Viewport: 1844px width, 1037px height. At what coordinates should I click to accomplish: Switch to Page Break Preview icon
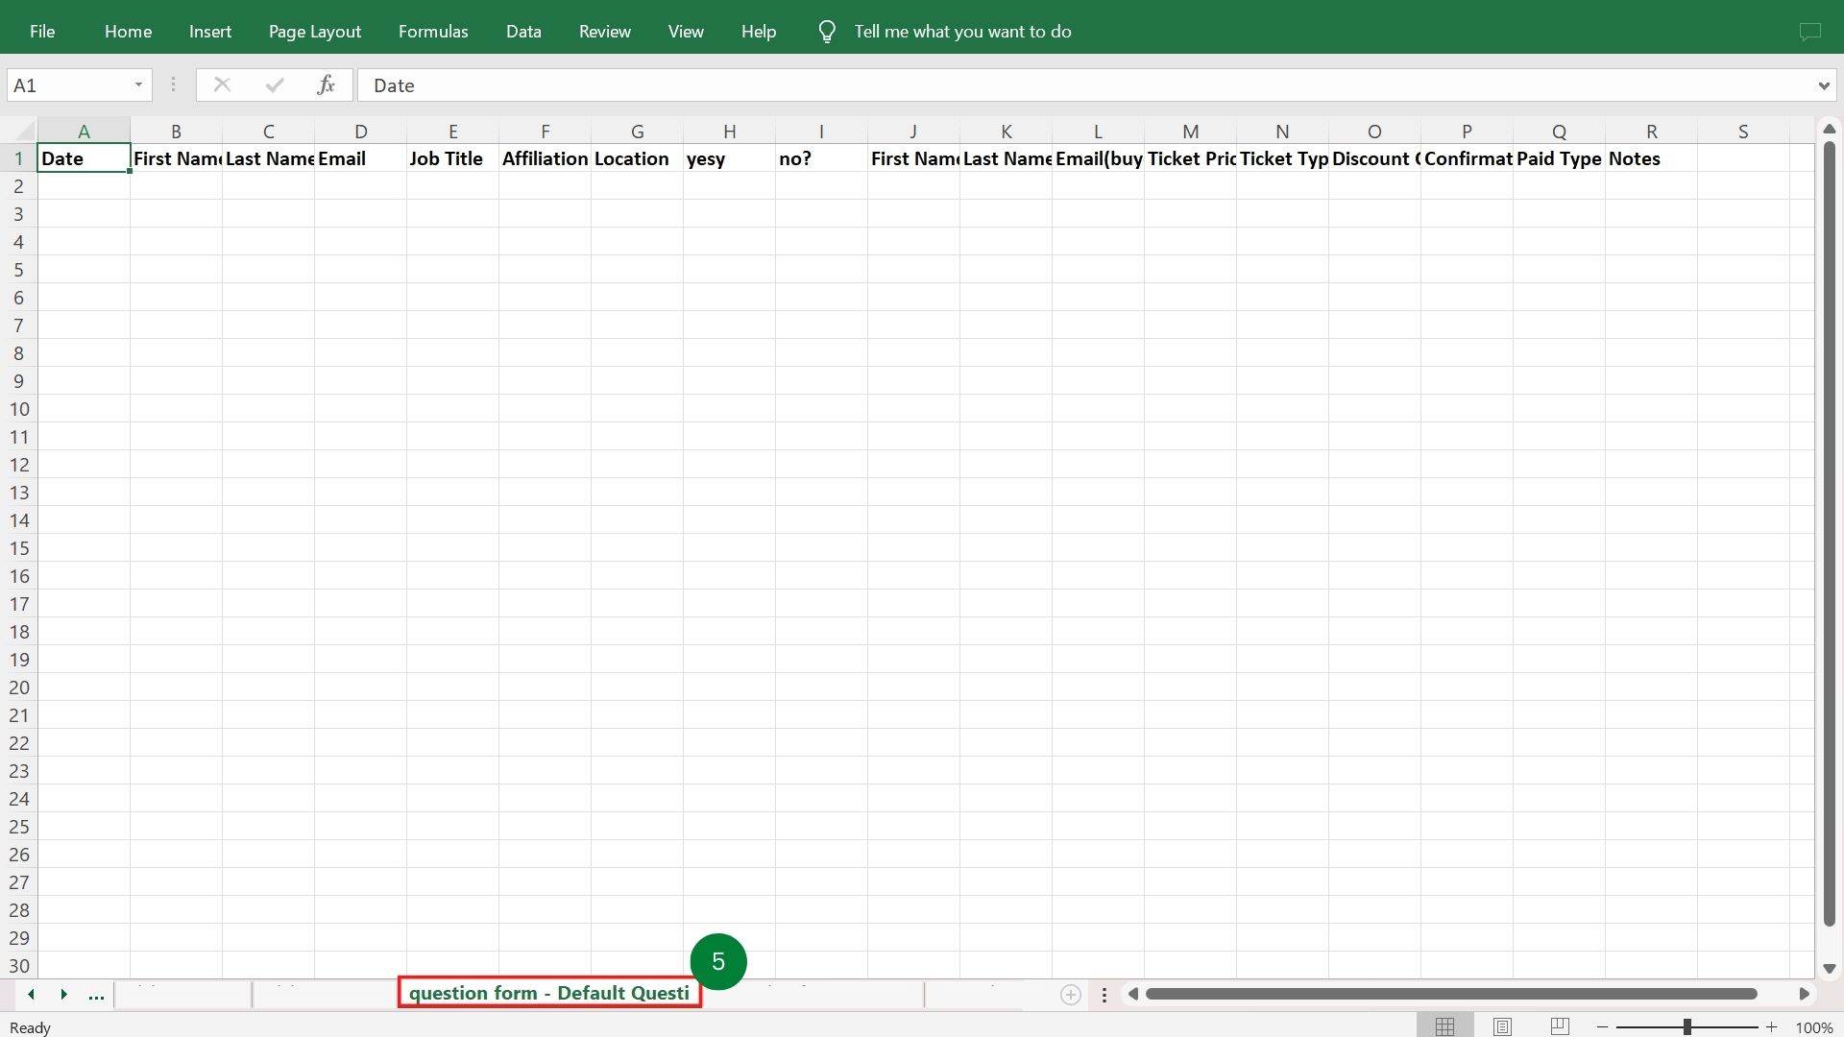coord(1560,1026)
